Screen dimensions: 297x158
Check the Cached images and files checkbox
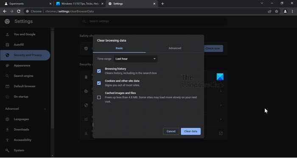coord(99,97)
